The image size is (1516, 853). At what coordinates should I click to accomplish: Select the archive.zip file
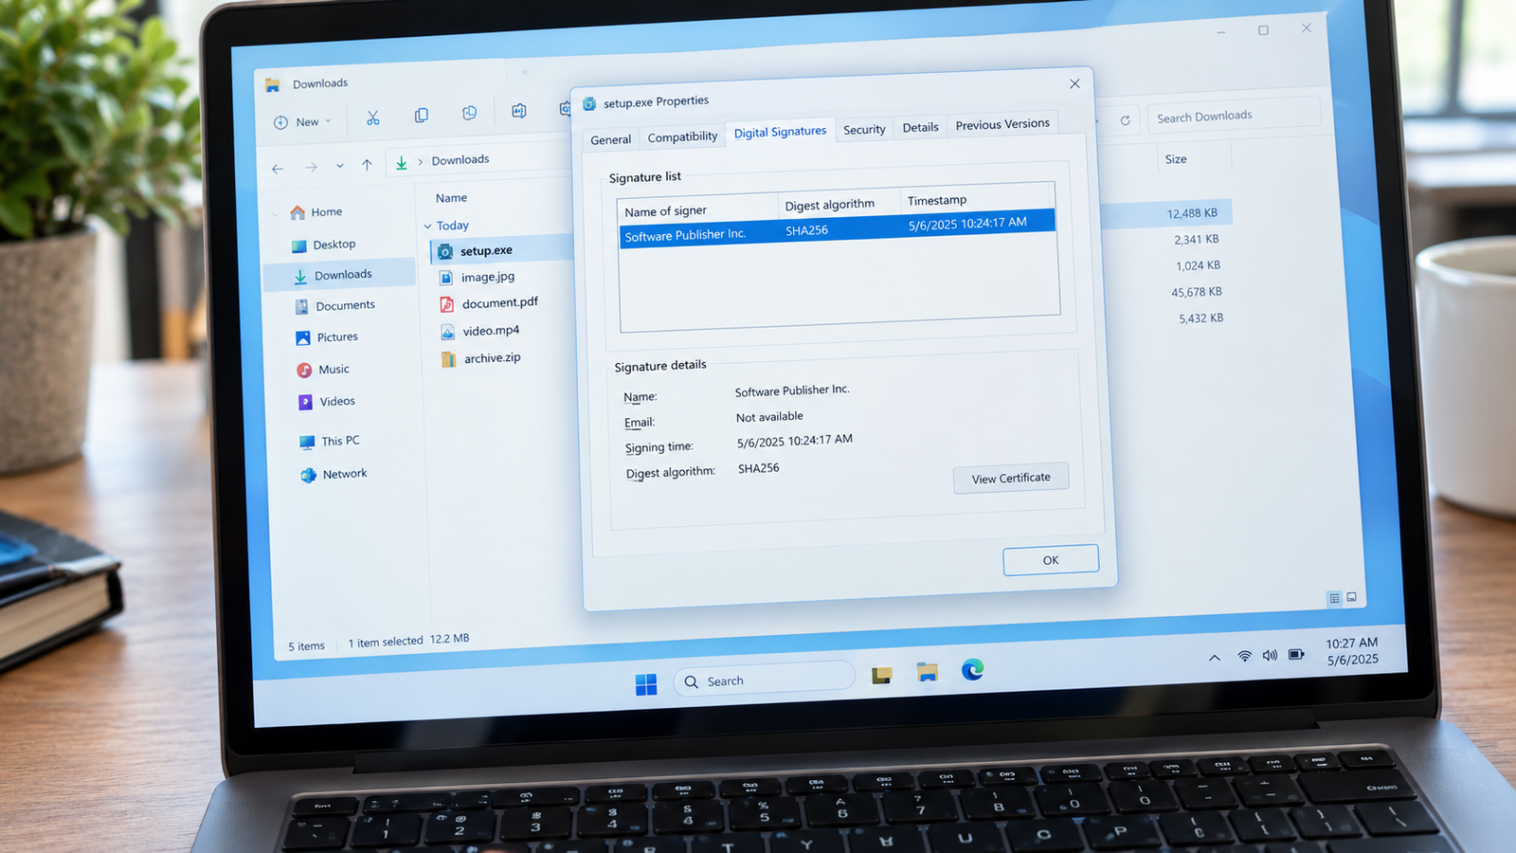(x=481, y=358)
